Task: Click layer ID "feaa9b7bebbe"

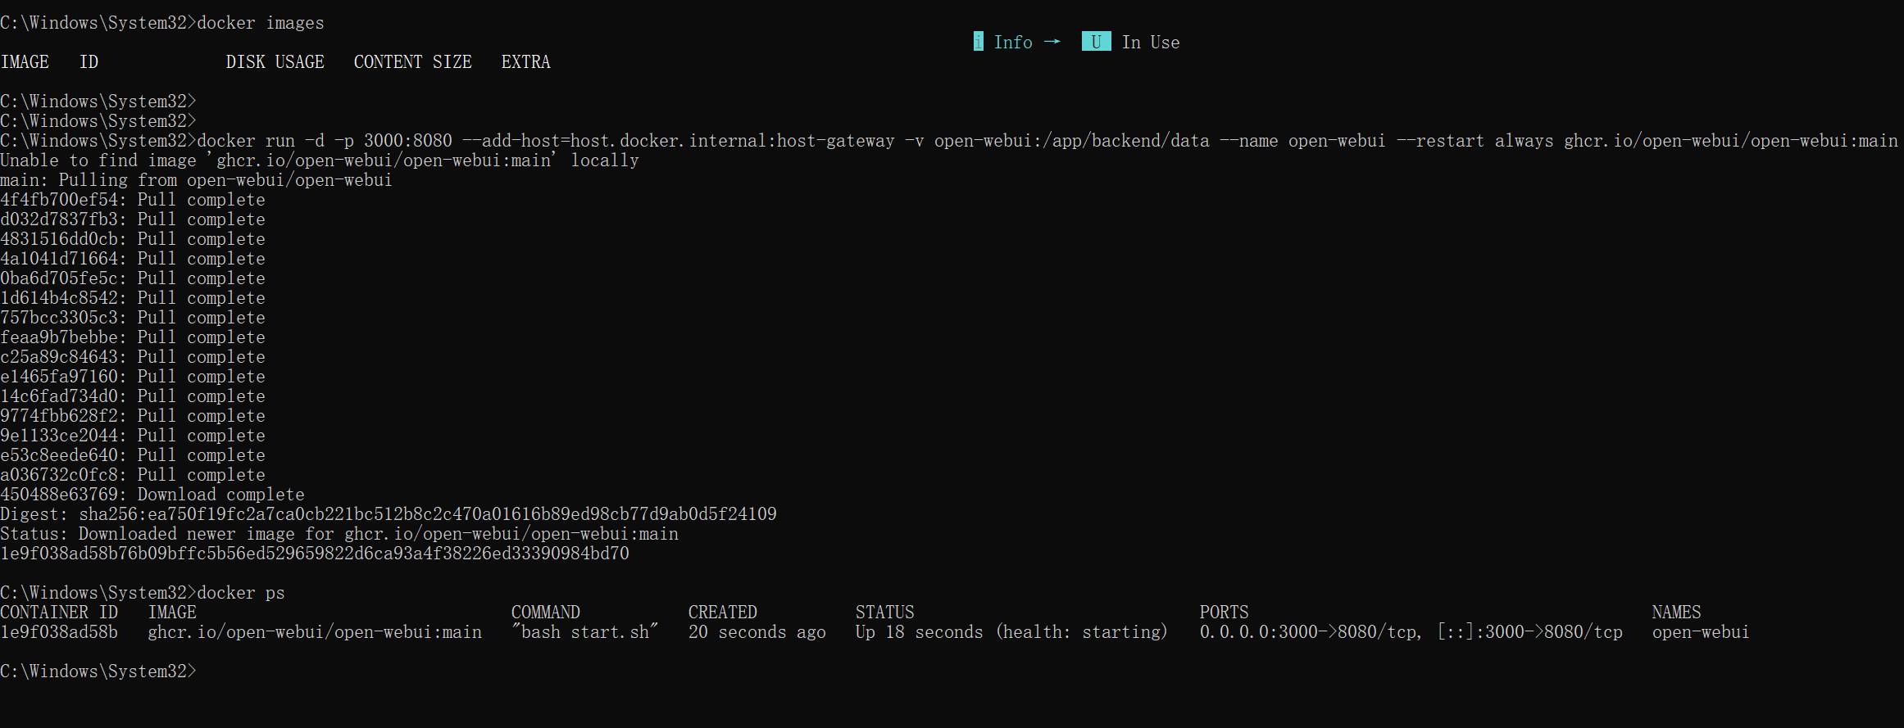Action: [59, 337]
